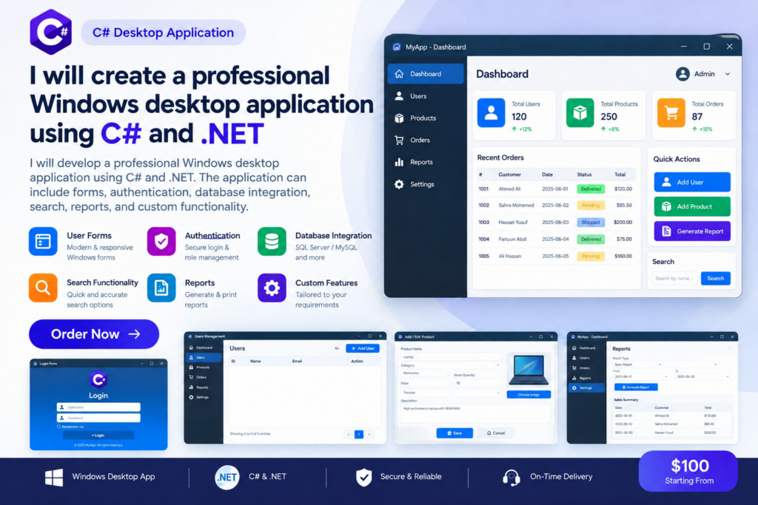Click Cancel in the Add/Edit Product window
The height and width of the screenshot is (505, 758).
point(496,433)
